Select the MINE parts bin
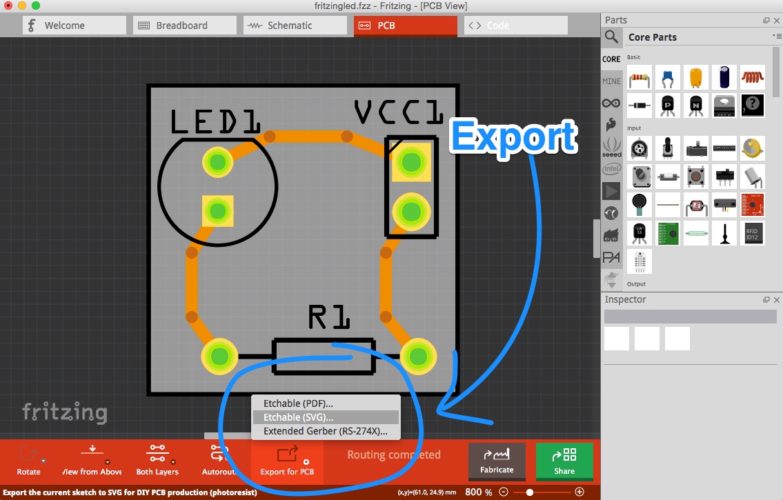This screenshot has height=500, width=783. click(611, 81)
